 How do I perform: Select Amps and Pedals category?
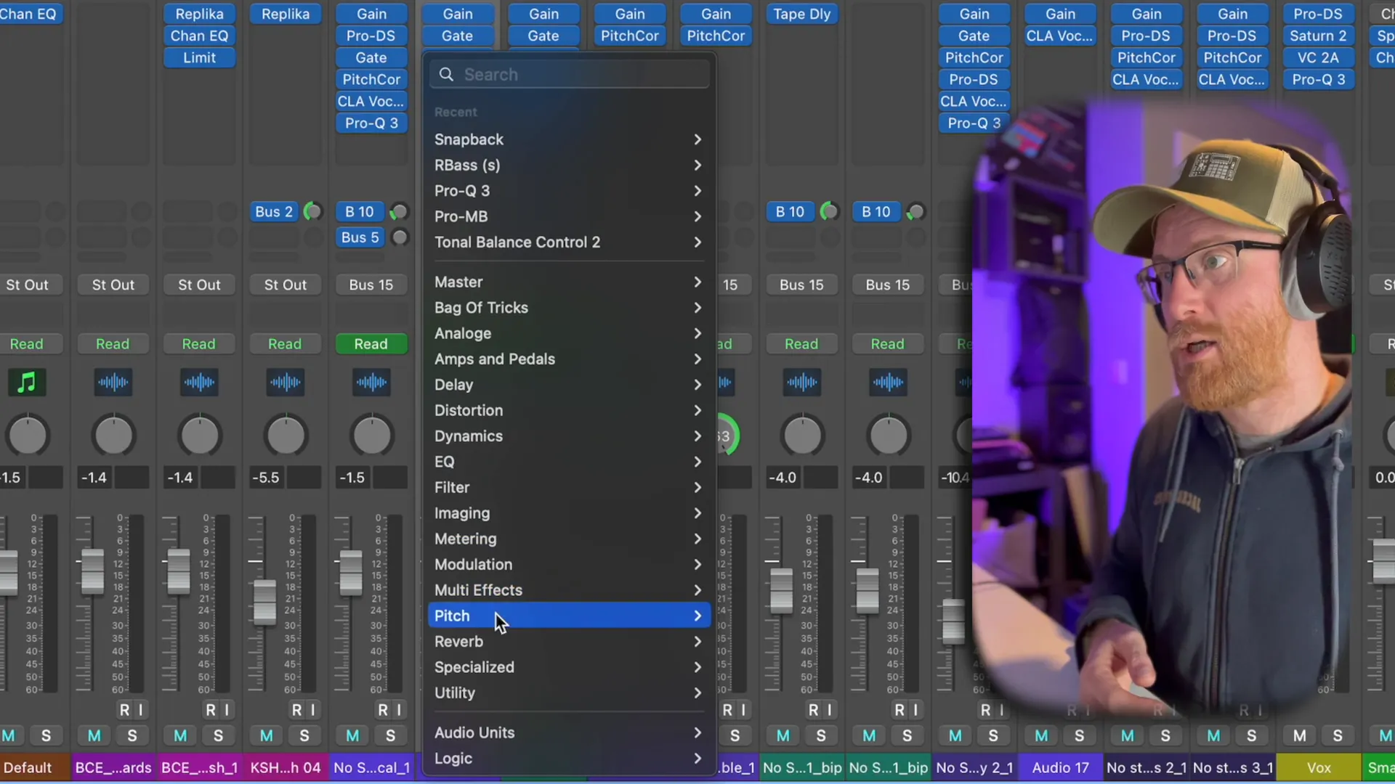(x=569, y=359)
